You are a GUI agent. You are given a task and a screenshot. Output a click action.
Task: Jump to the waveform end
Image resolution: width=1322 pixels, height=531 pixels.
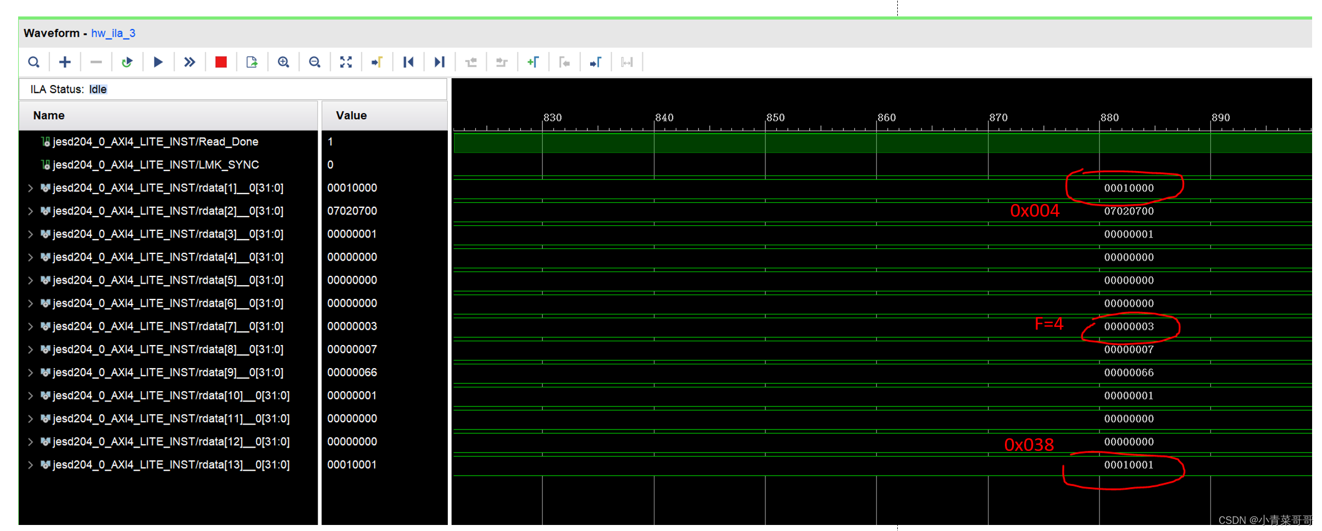coord(440,62)
